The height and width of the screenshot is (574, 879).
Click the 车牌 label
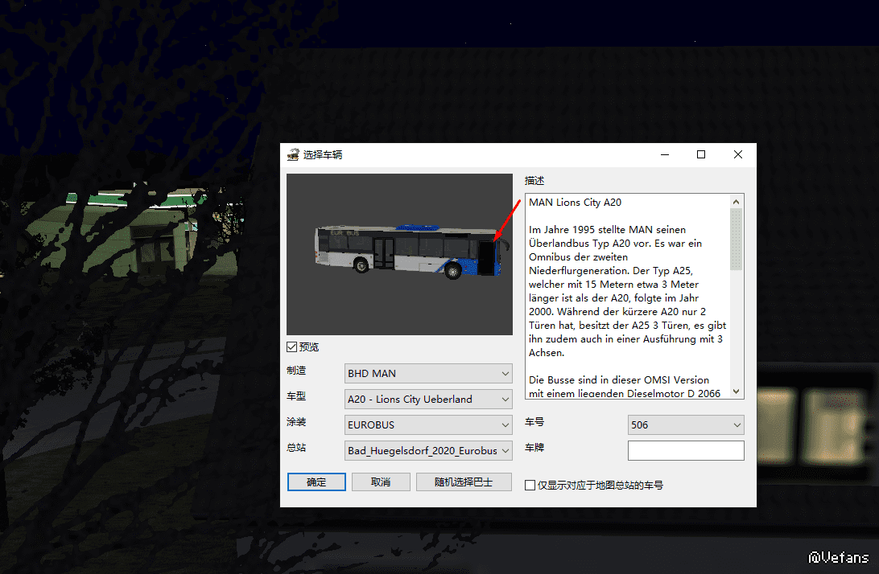coord(534,448)
